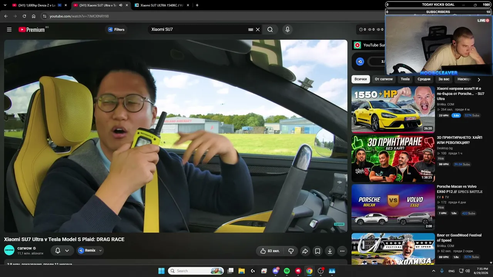Screen dimensions: 493x277
Task: Click the youtube.com address bar URL
Action: (79, 16)
